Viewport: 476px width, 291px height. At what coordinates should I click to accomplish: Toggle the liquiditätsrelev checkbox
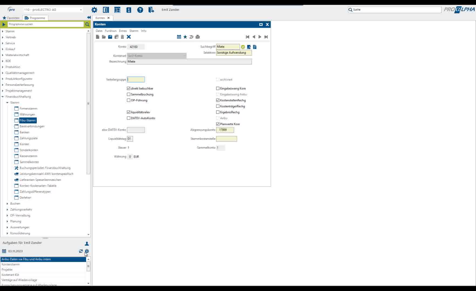(x=129, y=112)
